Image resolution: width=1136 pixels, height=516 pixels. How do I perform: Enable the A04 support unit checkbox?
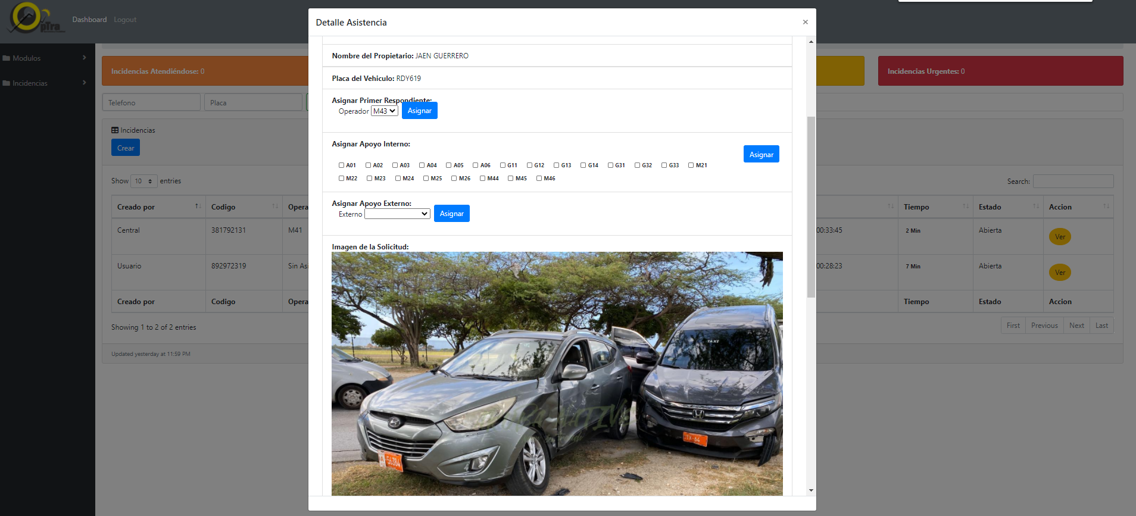click(422, 165)
